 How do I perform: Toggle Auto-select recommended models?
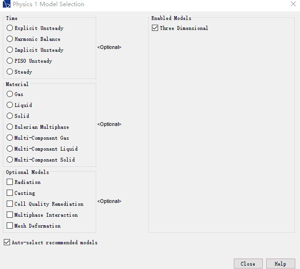[x=7, y=242]
